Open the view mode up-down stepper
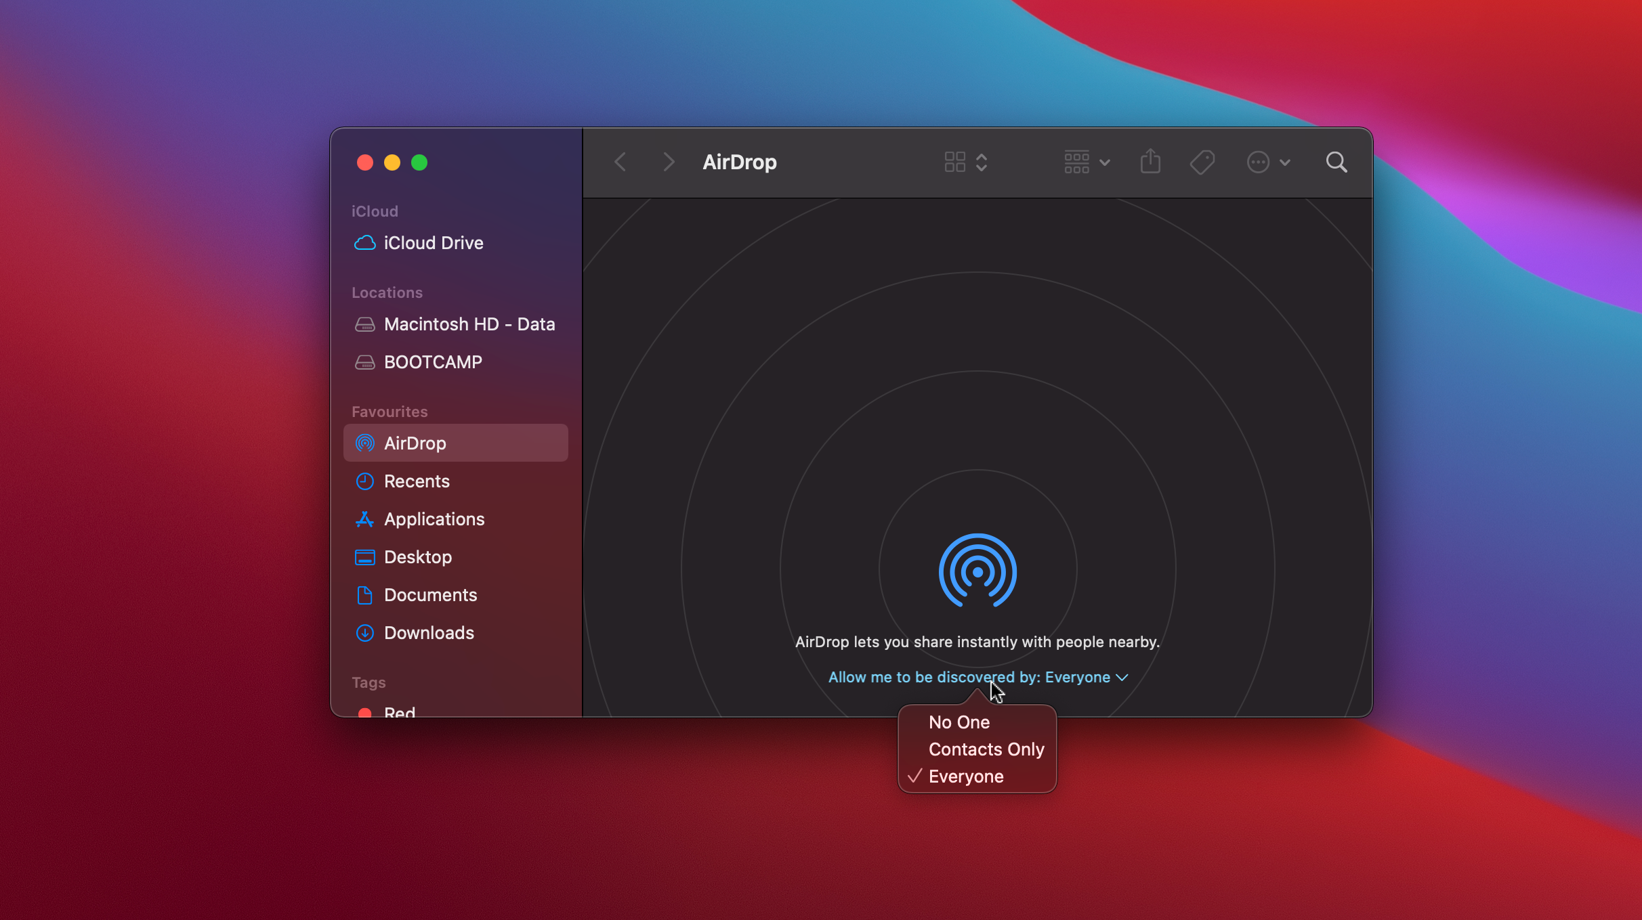The height and width of the screenshot is (920, 1642). pyautogui.click(x=982, y=162)
